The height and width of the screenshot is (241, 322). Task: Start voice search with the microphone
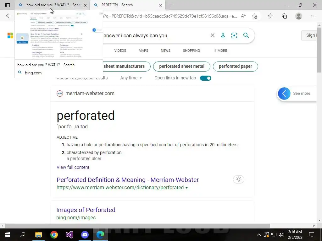tap(223, 35)
